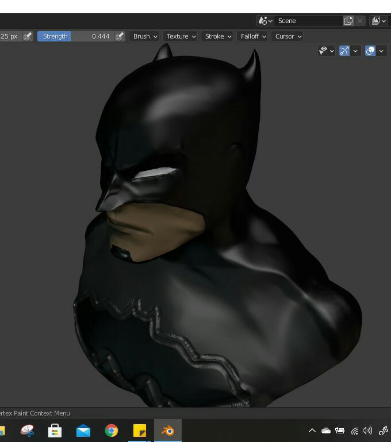This screenshot has height=442, width=391.
Task: Click the Blender icon in taskbar
Action: (x=168, y=430)
